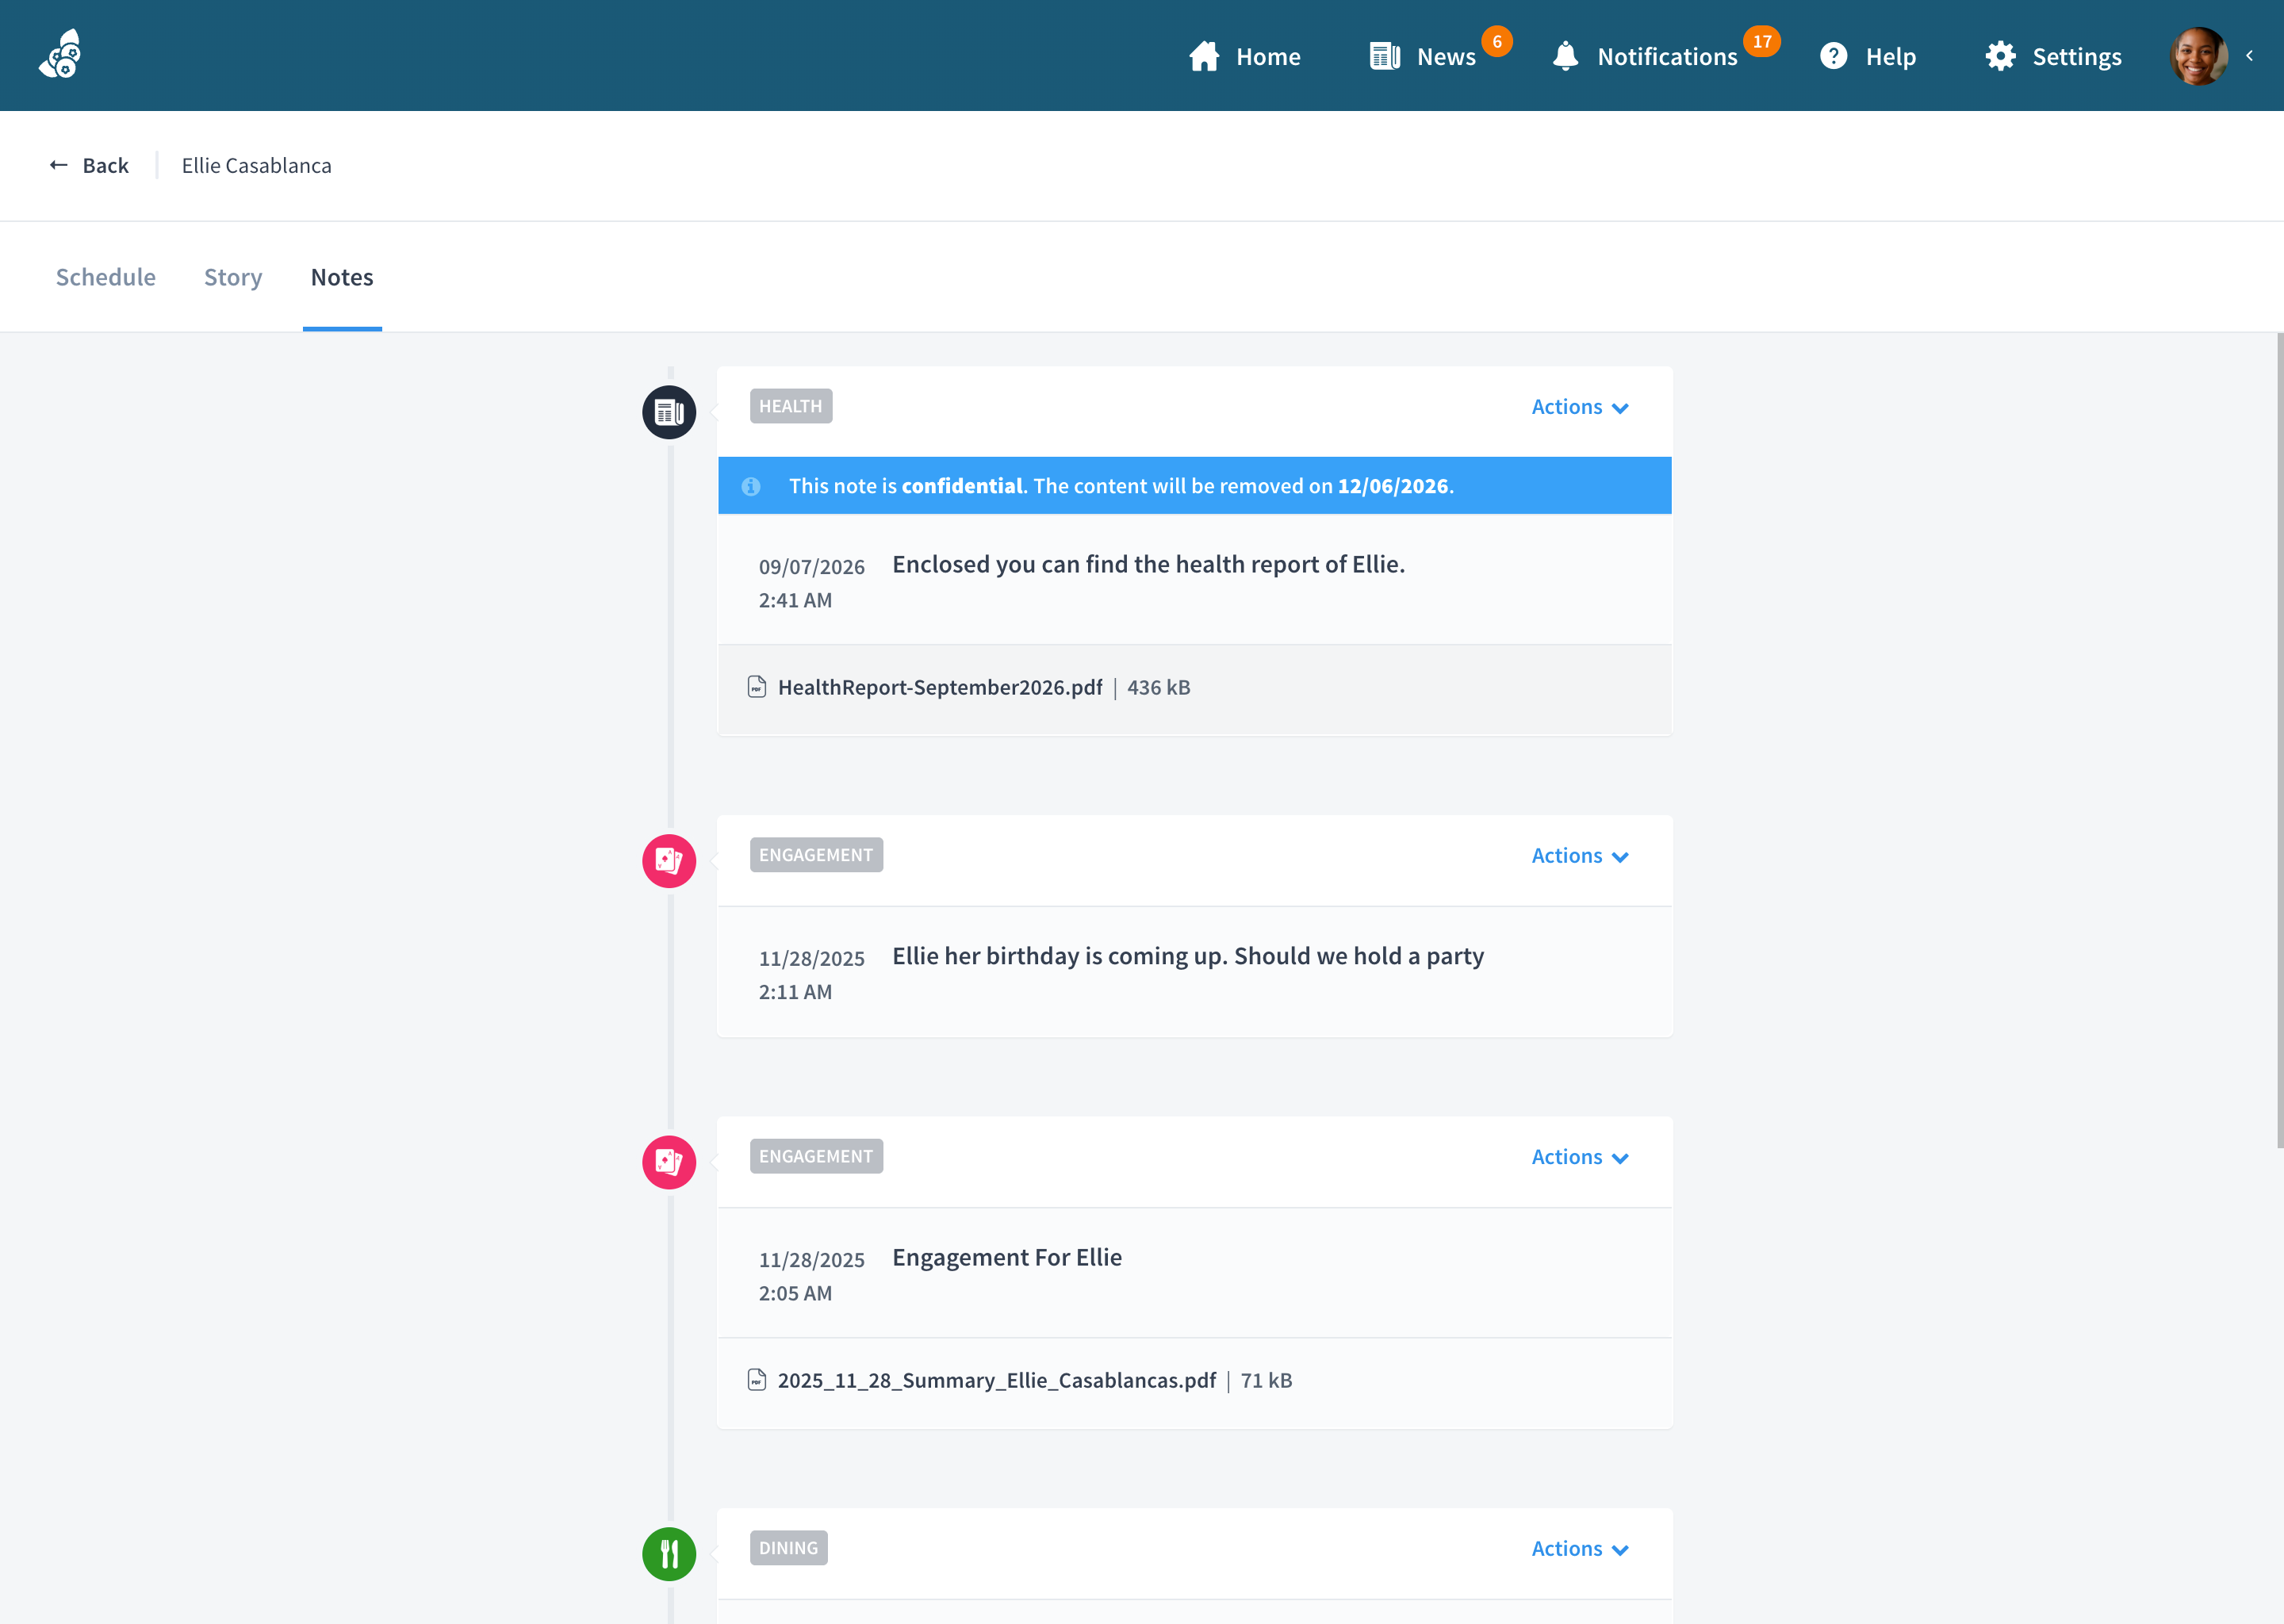Viewport: 2284px width, 1624px height.
Task: Click the green Dining fork and knife icon
Action: (x=669, y=1554)
